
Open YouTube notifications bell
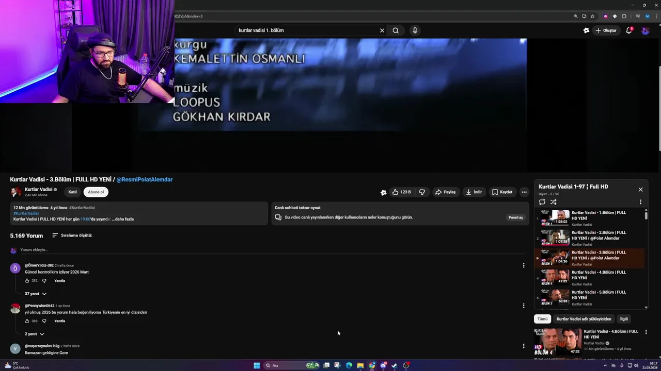tap(629, 30)
